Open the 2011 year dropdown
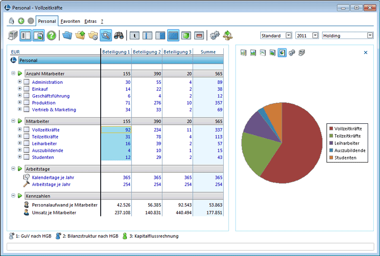 pos(315,36)
